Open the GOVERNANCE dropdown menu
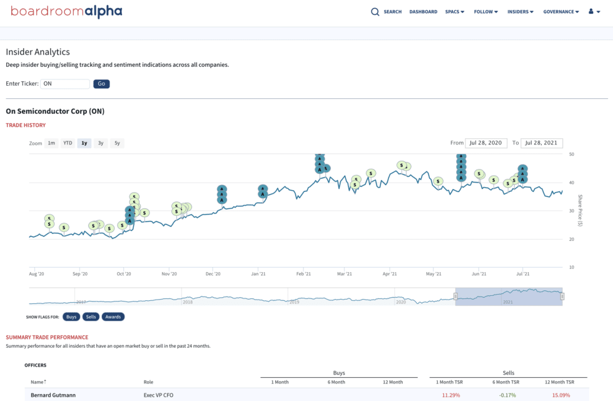Image resolution: width=613 pixels, height=401 pixels. coord(560,12)
